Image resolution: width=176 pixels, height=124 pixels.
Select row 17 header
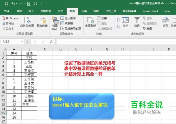coord(3,122)
